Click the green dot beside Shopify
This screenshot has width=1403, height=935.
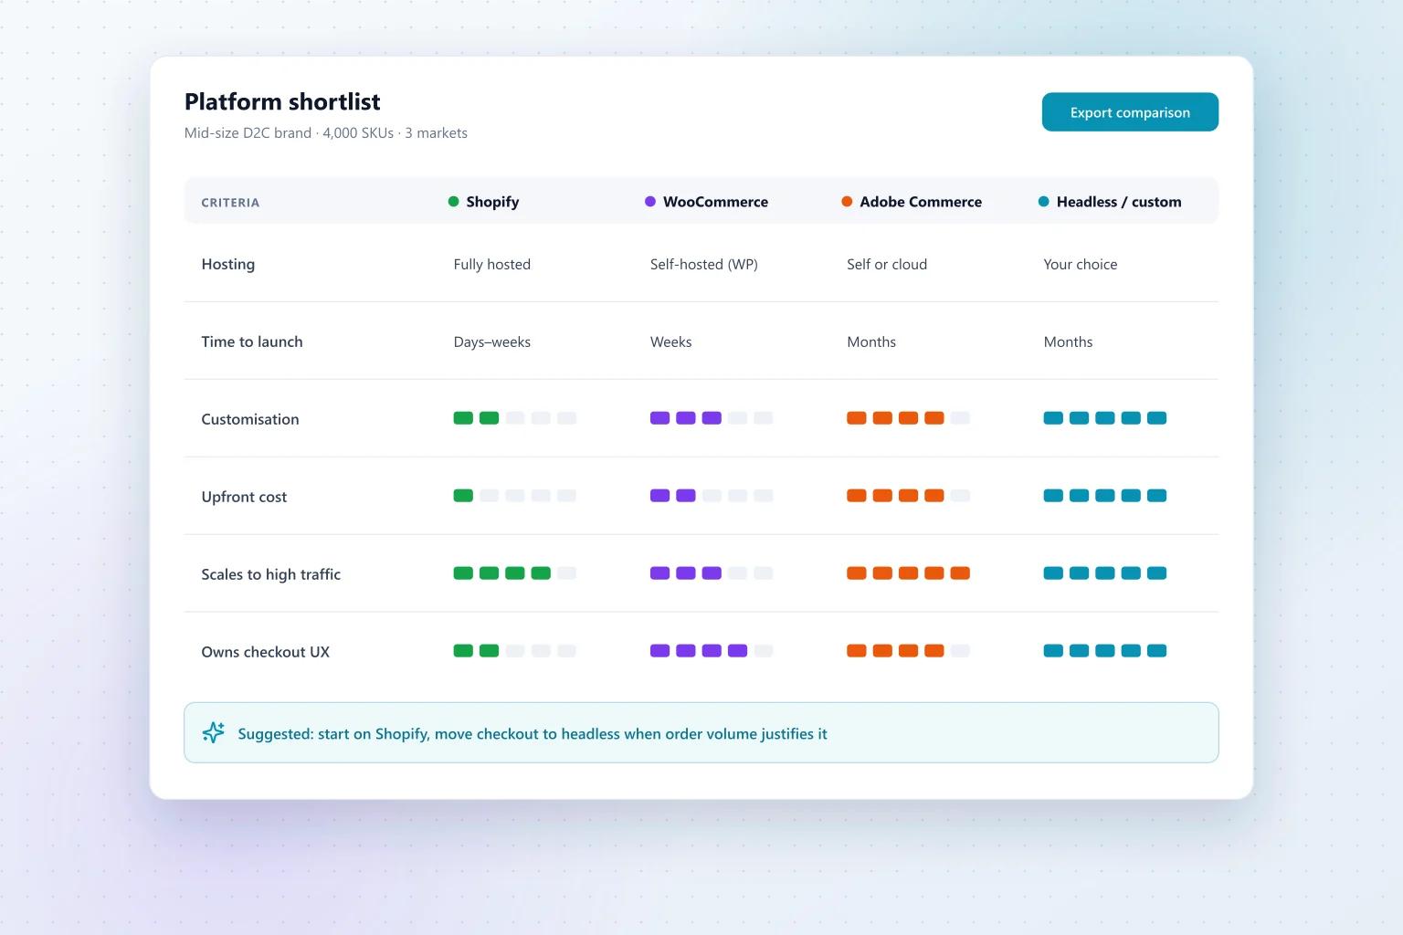click(453, 202)
